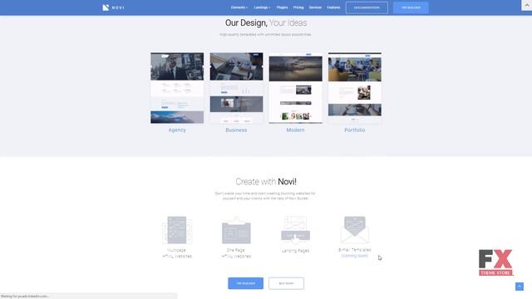The height and width of the screenshot is (299, 532).
Task: Open the Portfolio template thumbnail
Action: (355, 88)
